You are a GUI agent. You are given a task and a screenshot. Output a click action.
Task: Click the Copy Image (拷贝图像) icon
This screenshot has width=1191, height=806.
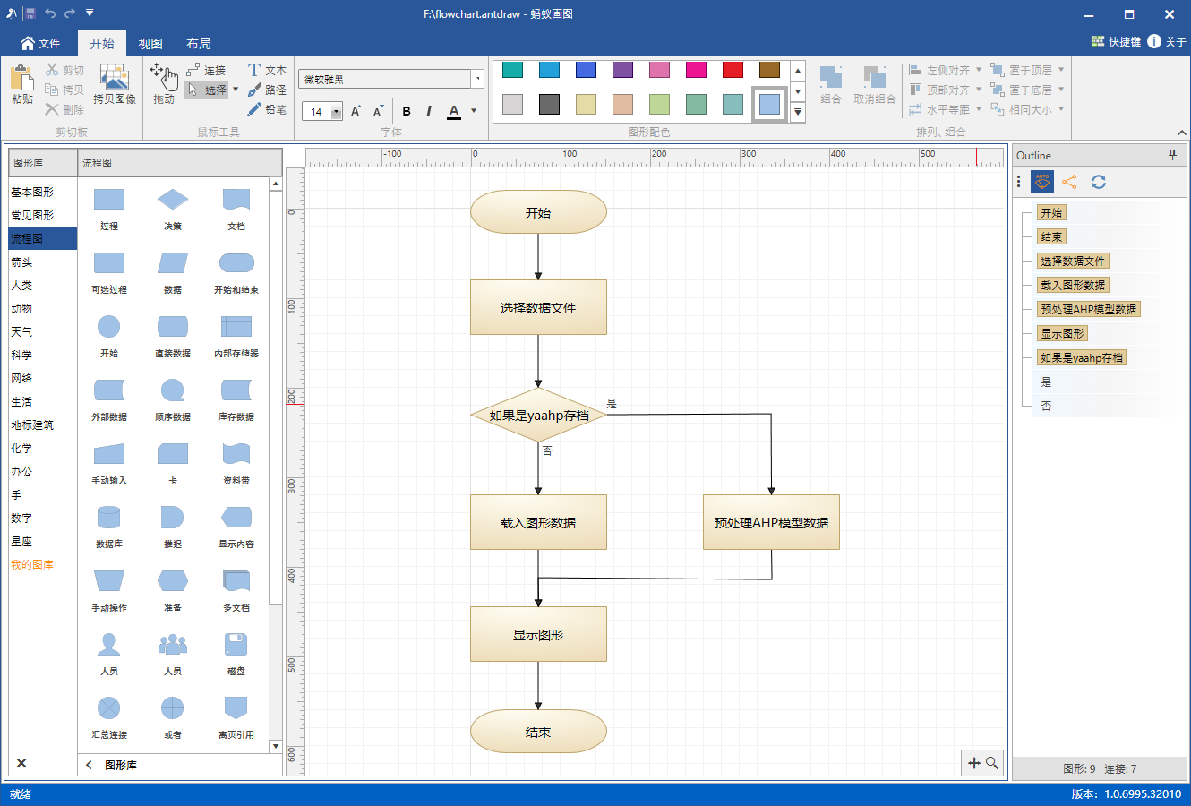pyautogui.click(x=115, y=77)
